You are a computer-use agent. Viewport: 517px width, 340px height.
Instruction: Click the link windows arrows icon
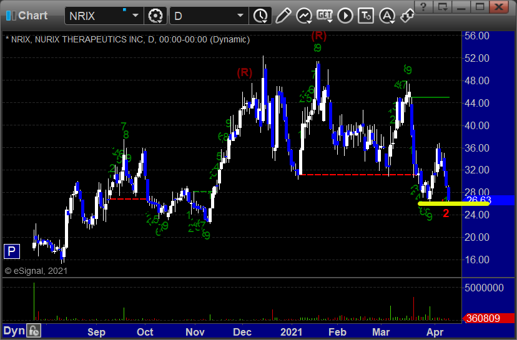pyautogui.click(x=407, y=16)
